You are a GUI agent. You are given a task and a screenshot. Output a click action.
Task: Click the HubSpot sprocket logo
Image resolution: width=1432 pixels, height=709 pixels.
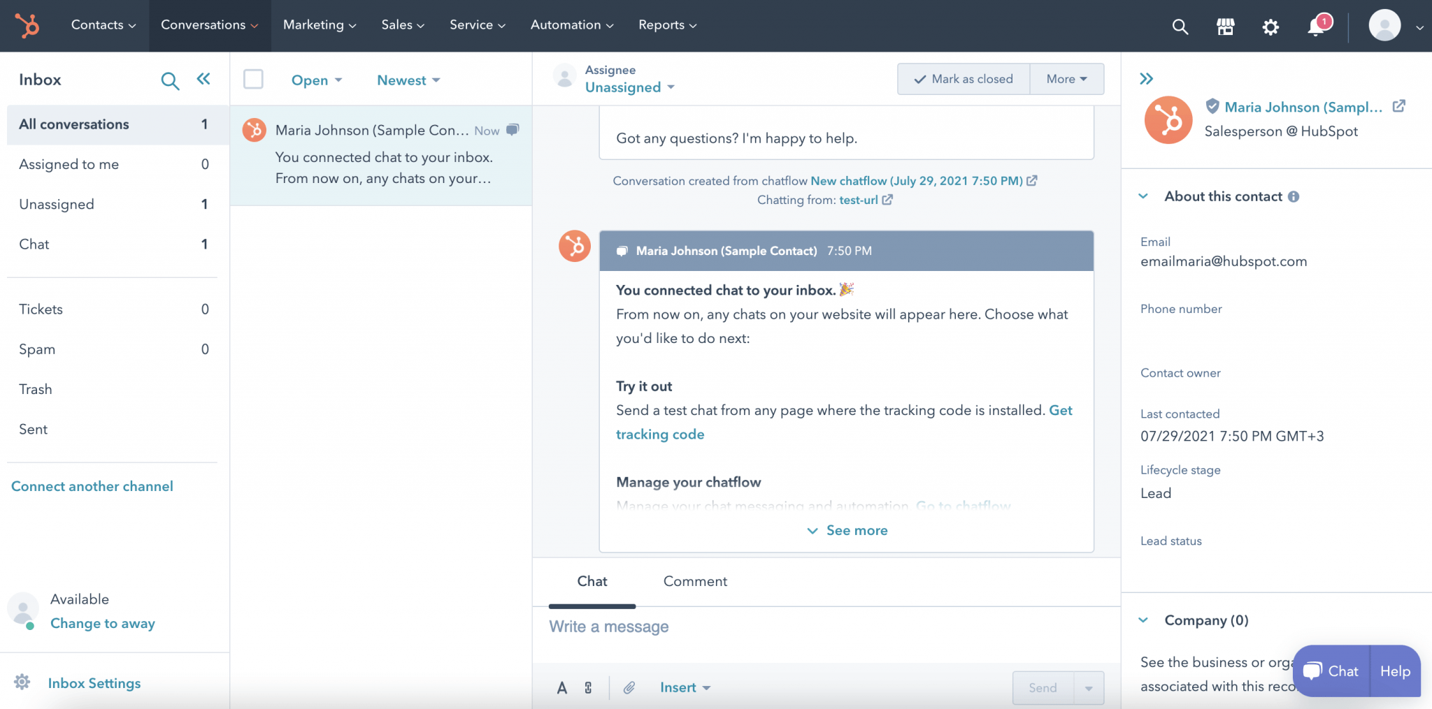(28, 26)
